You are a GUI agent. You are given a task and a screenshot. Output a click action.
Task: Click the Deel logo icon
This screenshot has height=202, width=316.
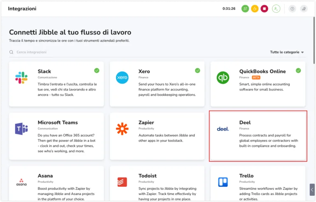click(223, 129)
